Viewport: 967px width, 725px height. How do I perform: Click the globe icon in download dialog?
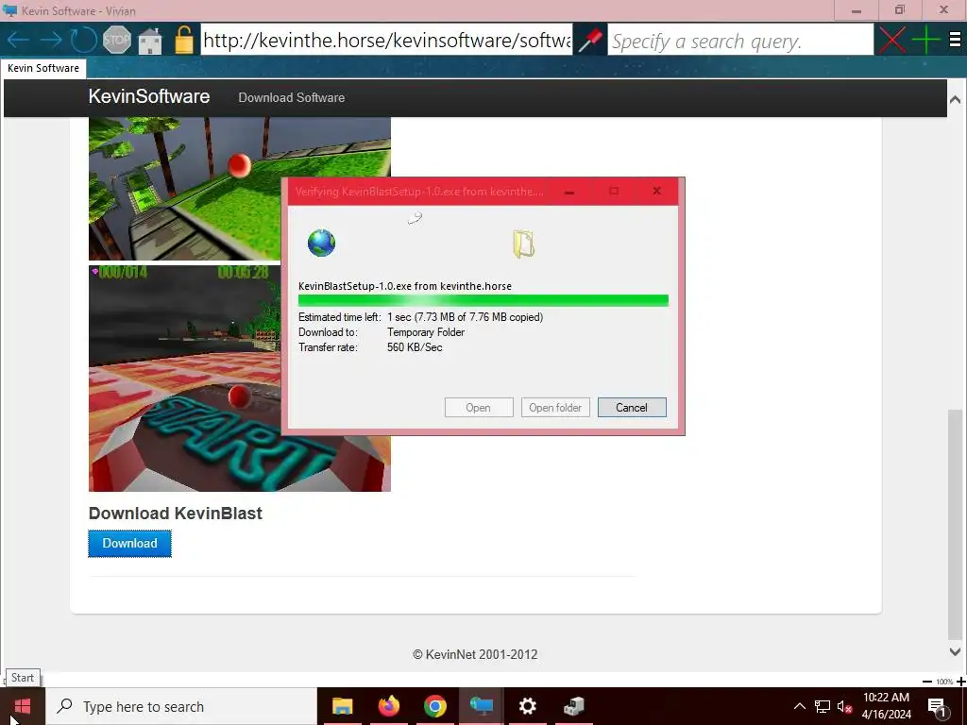[x=321, y=243]
